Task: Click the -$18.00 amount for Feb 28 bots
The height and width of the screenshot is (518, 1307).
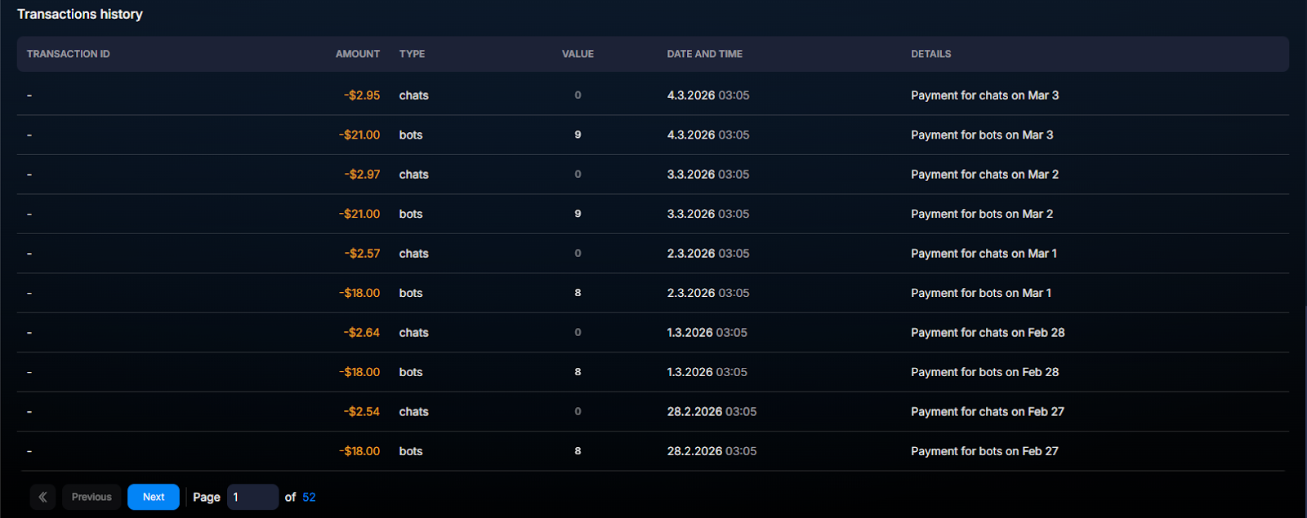Action: [x=359, y=372]
